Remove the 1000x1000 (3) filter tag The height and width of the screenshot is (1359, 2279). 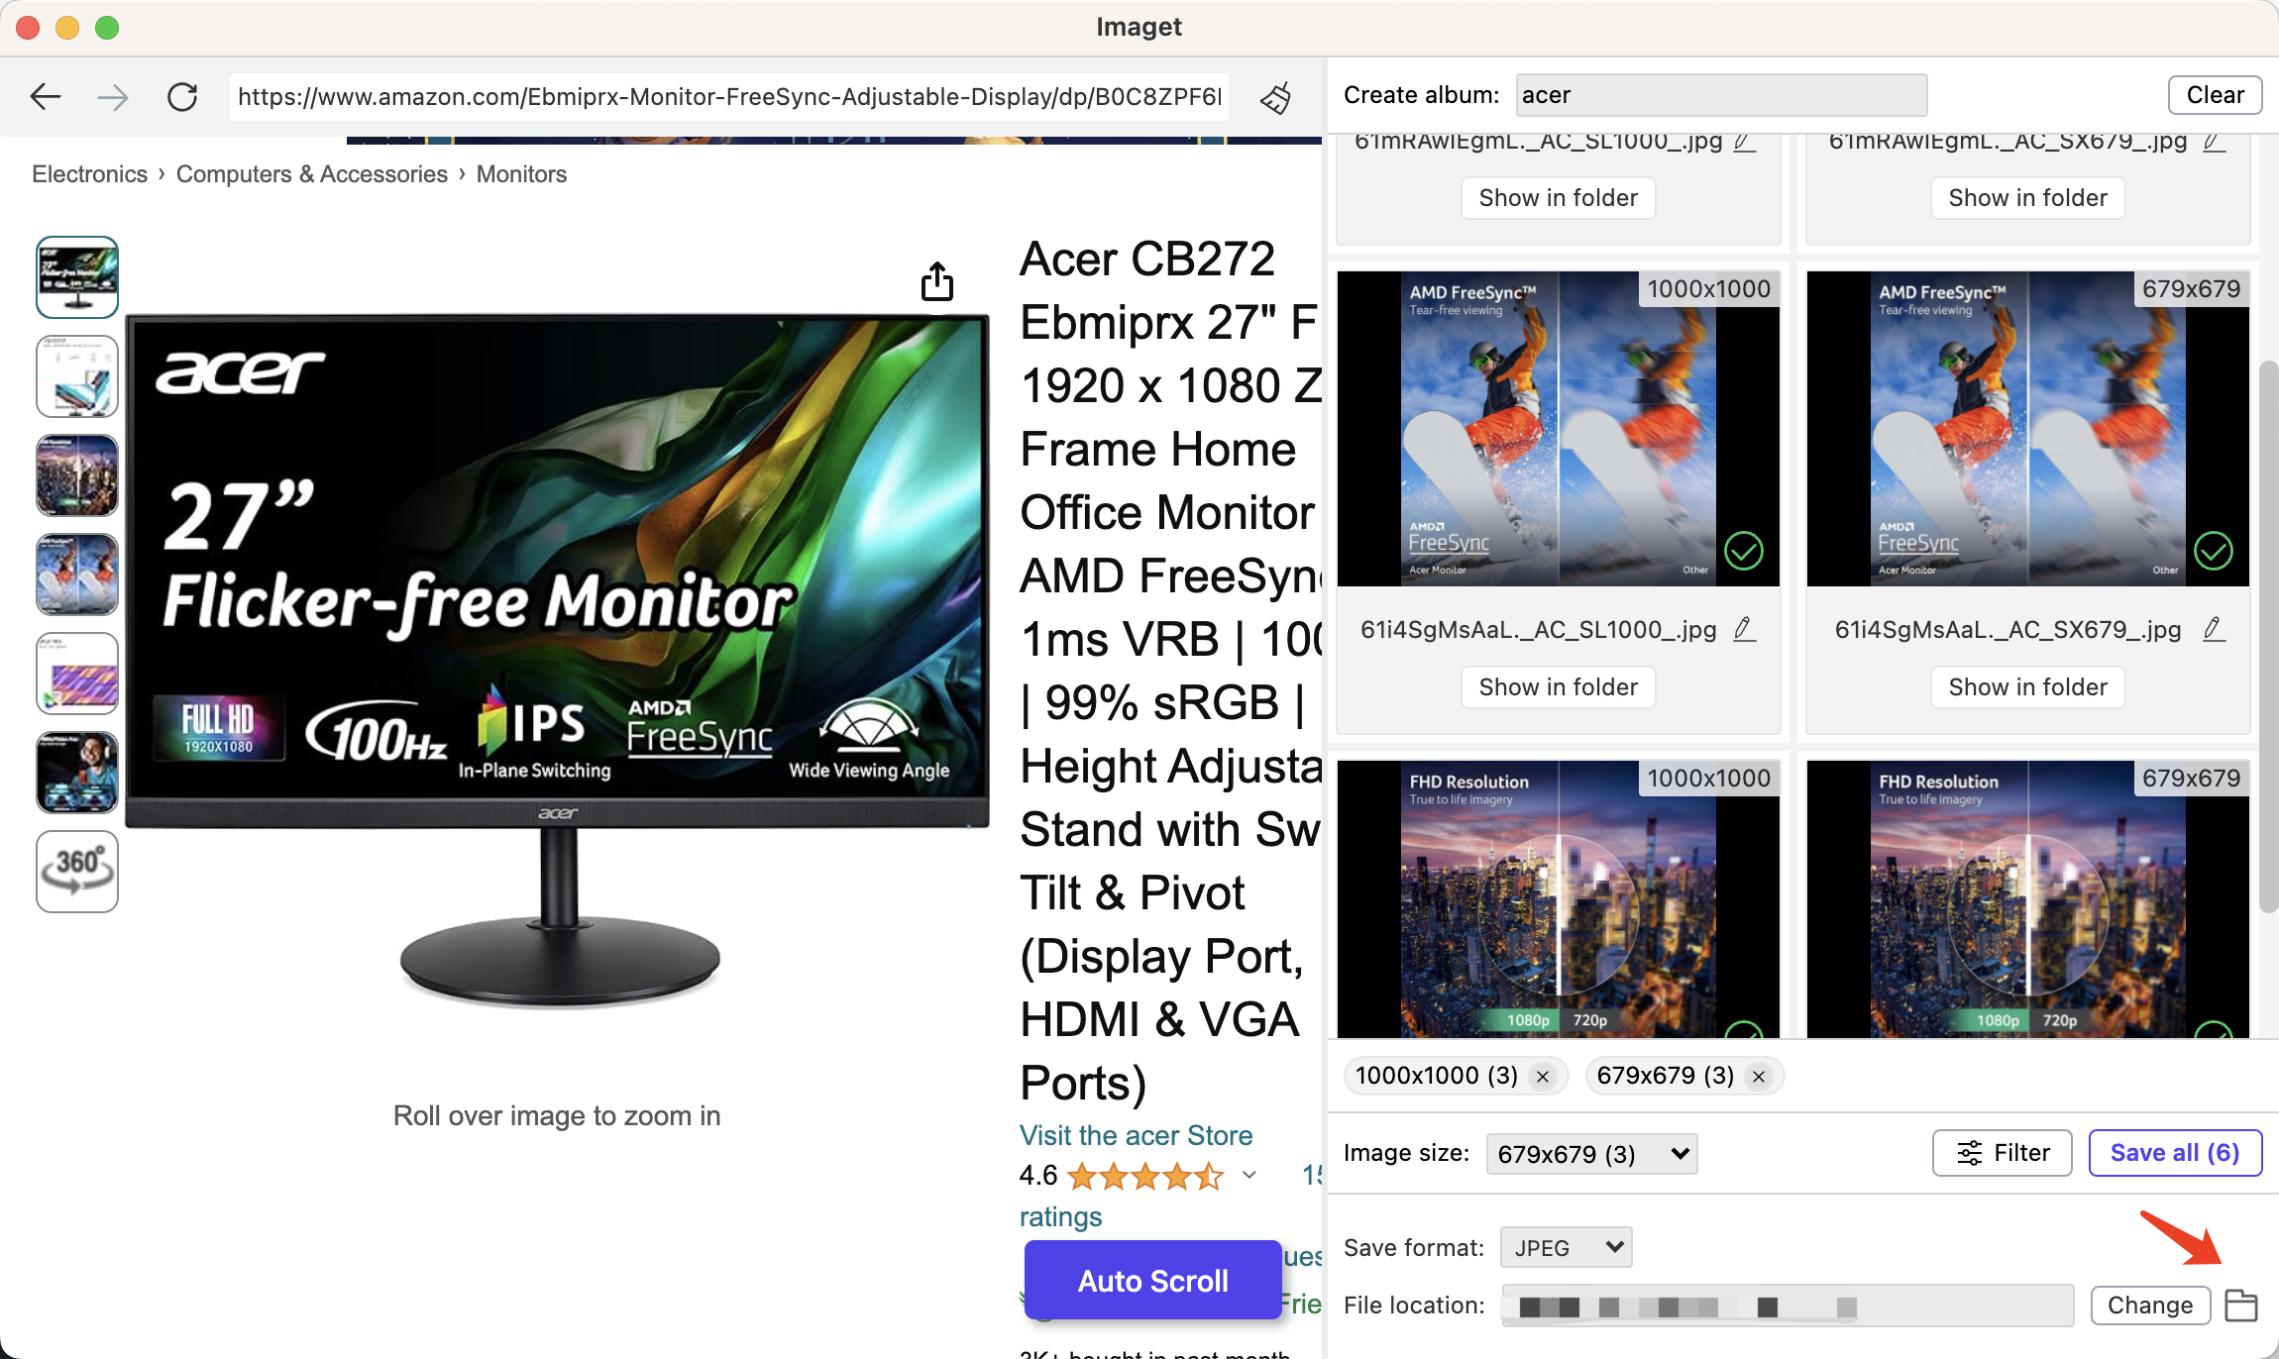coord(1540,1075)
